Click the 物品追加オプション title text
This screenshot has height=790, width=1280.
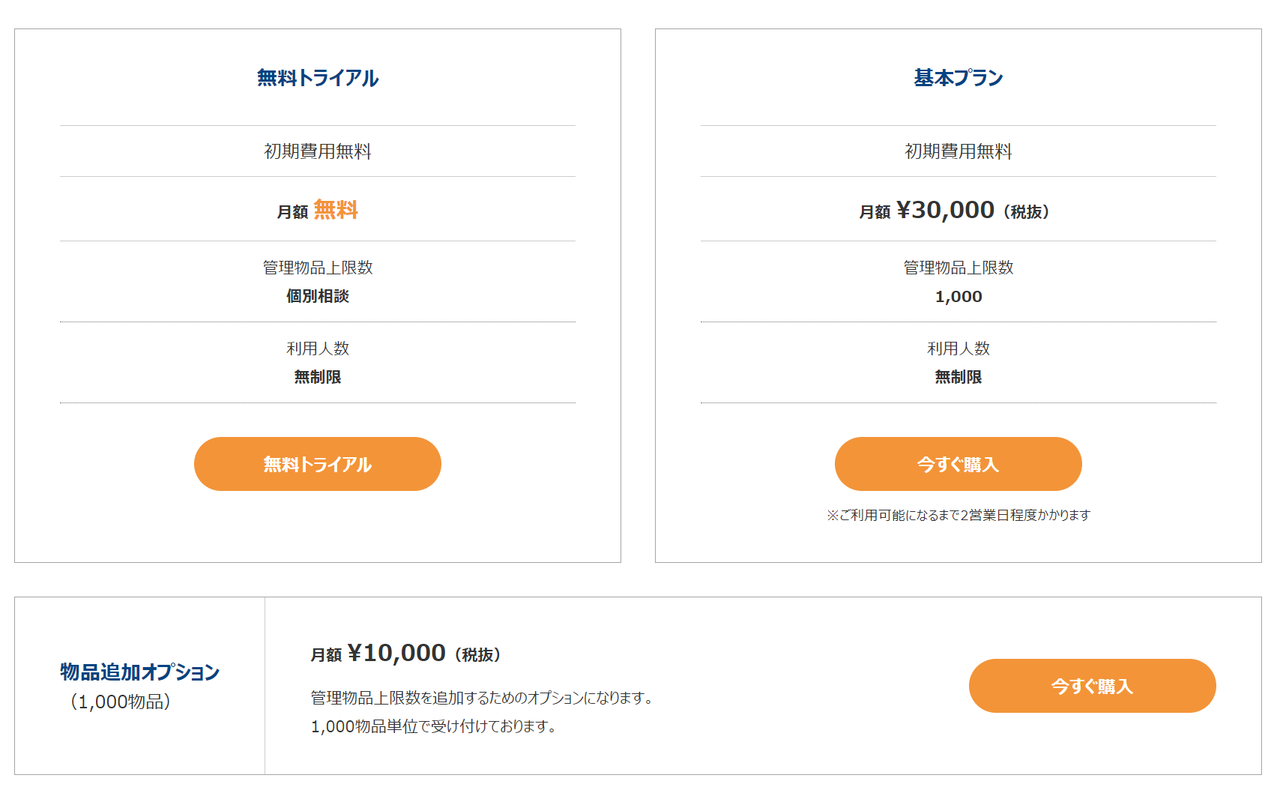tap(139, 672)
